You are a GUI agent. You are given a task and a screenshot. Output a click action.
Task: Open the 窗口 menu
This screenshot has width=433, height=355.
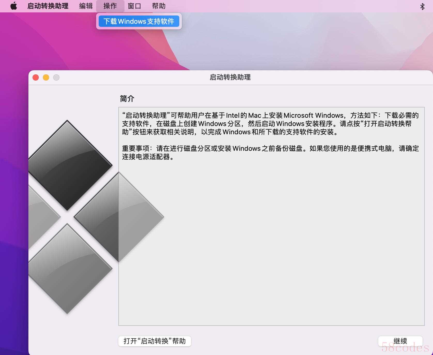[x=134, y=6]
